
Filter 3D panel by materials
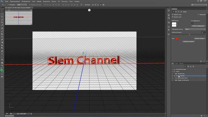pyautogui.click(x=191, y=66)
